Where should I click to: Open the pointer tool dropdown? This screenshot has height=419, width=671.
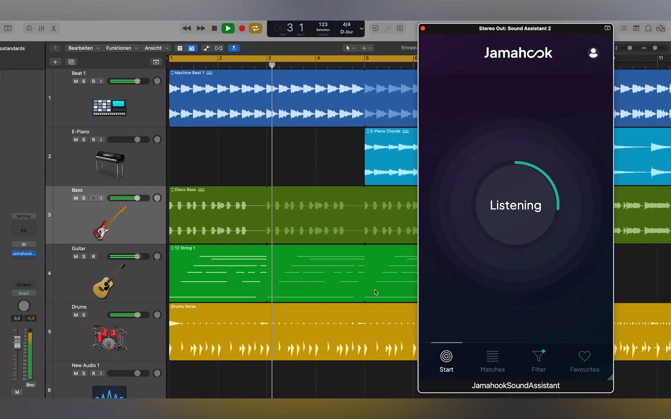350,48
